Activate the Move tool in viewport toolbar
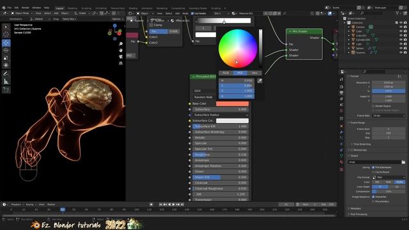 [6, 43]
